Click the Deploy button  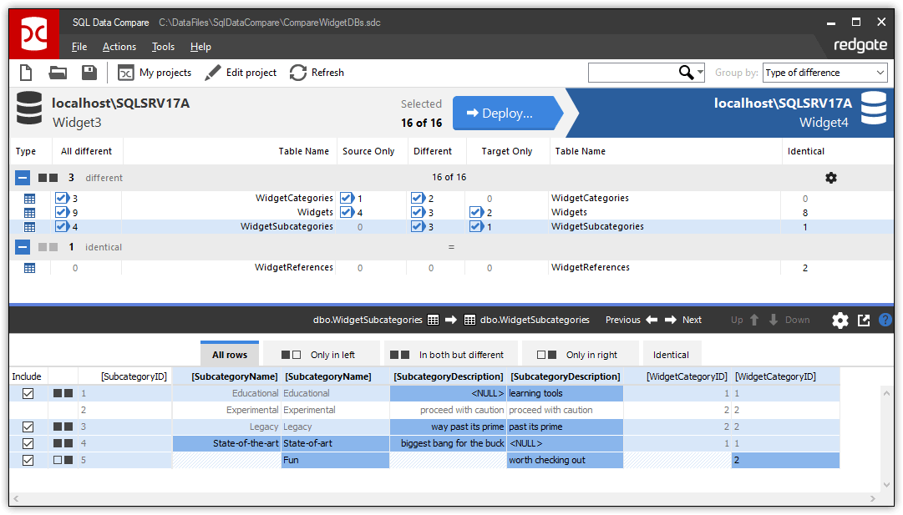point(505,113)
